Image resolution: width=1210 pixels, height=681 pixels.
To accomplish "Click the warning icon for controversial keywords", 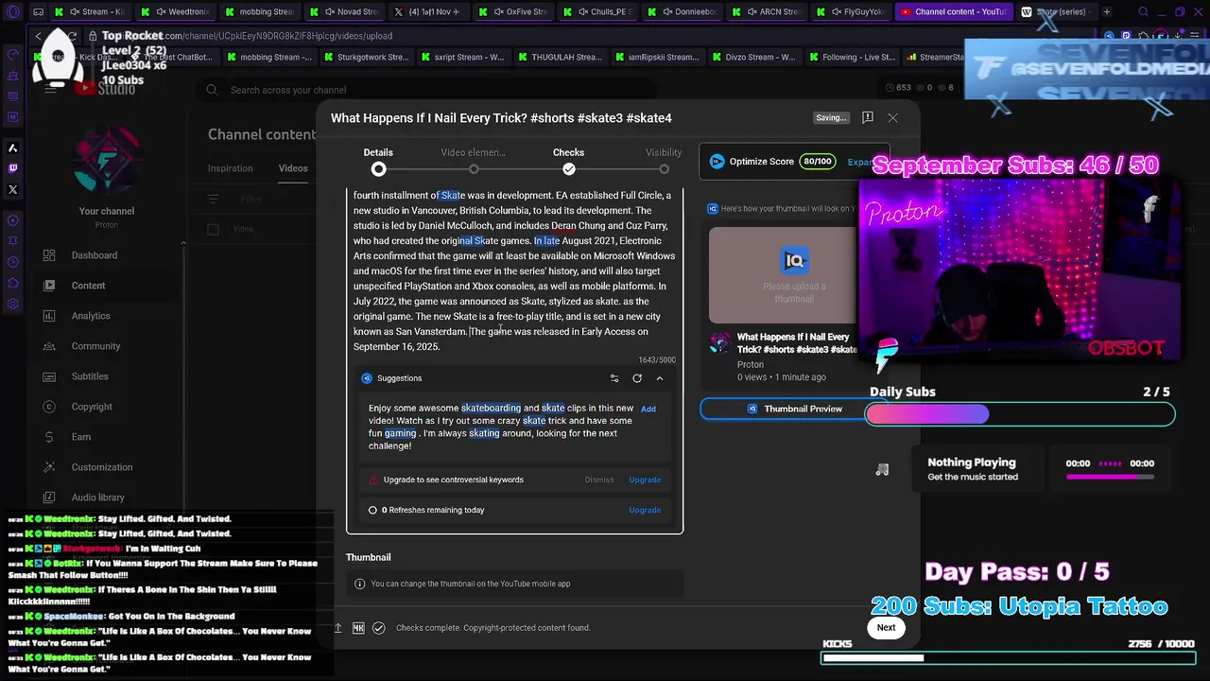I will (373, 480).
